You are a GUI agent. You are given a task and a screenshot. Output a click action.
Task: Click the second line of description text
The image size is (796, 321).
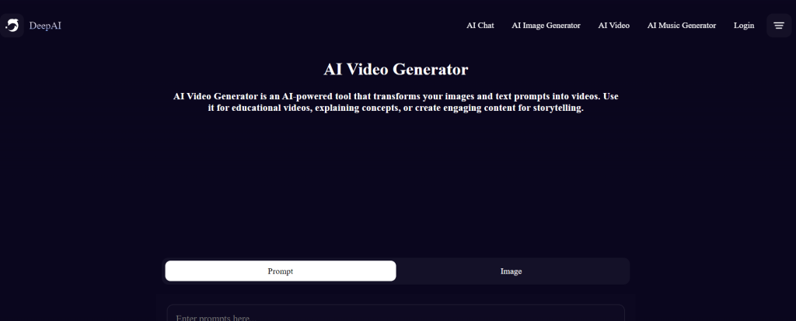(x=396, y=109)
